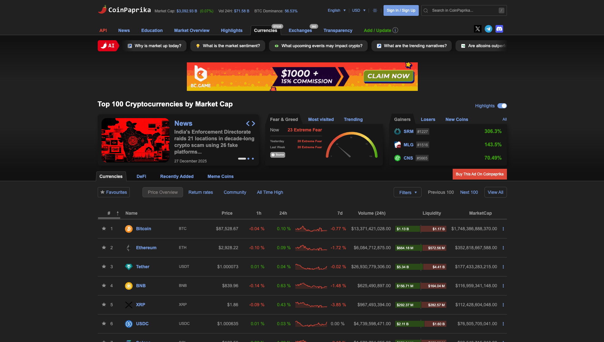Viewport: 604px width, 342px height.
Task: Expand the Filters dropdown
Action: tap(407, 192)
